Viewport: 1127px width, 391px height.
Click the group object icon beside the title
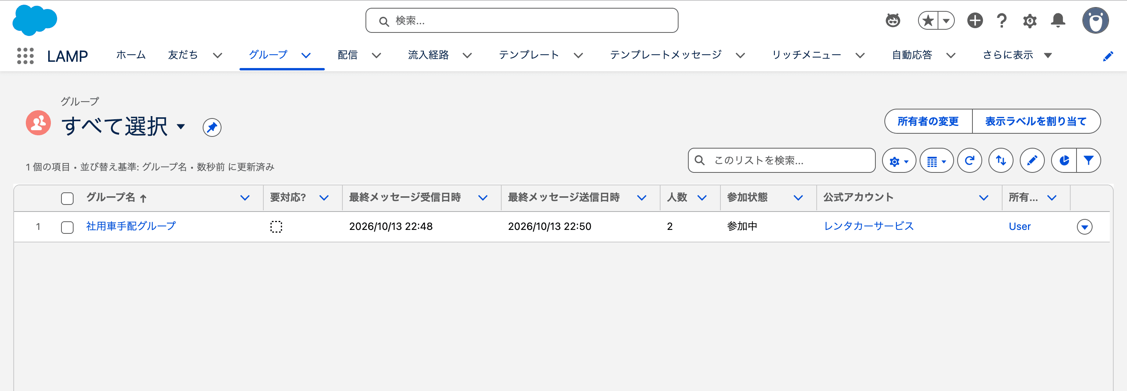pyautogui.click(x=38, y=123)
